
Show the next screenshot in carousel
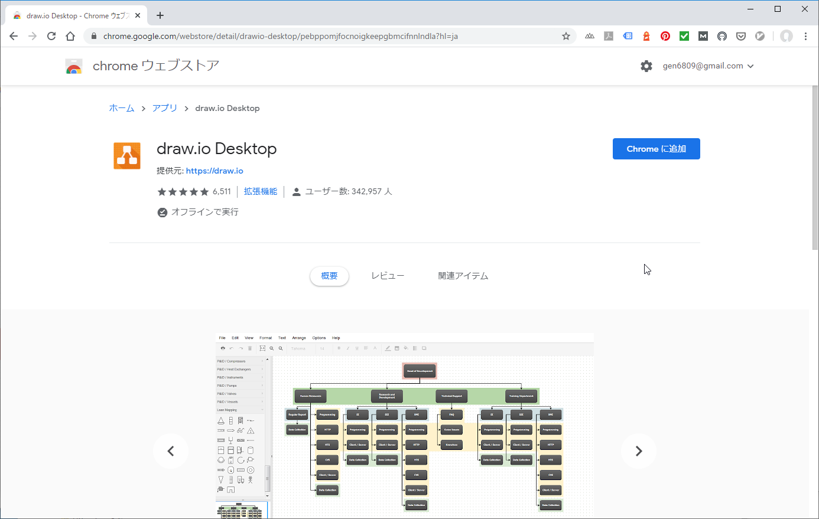(x=639, y=451)
